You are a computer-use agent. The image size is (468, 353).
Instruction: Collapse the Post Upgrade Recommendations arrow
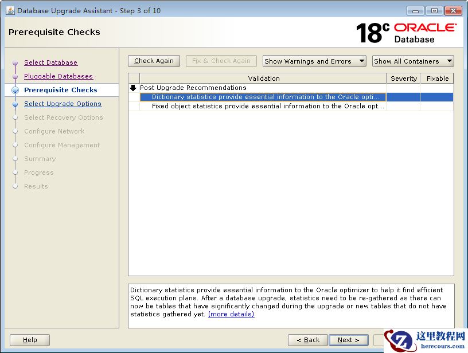(133, 88)
